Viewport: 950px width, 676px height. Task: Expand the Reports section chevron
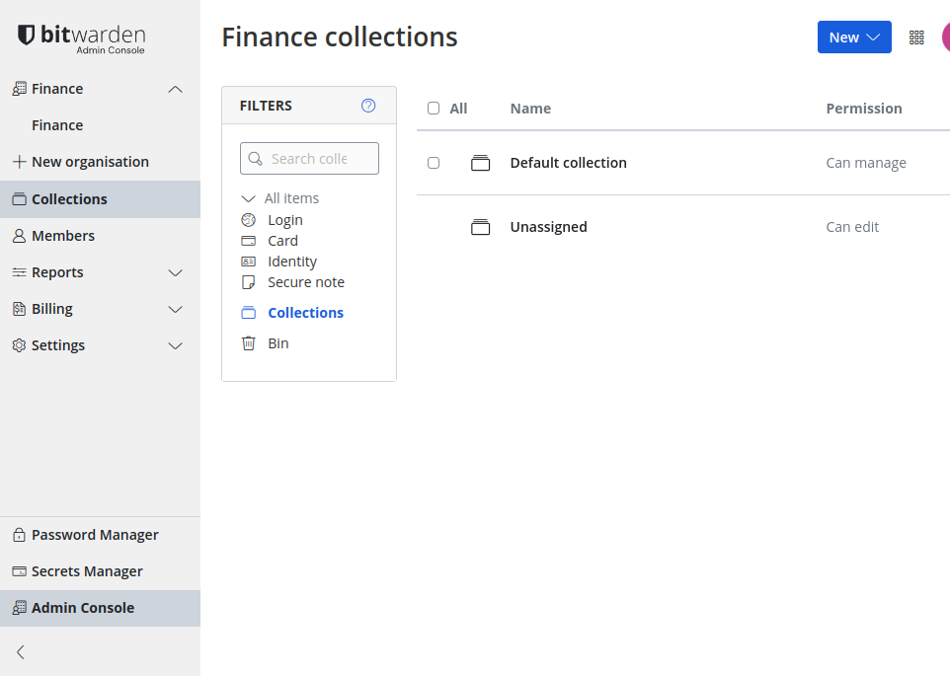(x=175, y=273)
